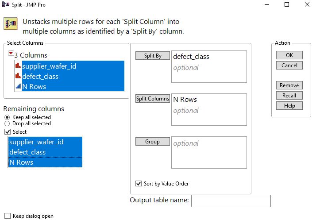This screenshot has height=224, width=316.
Task: Click the Remove button
Action: [x=289, y=85]
